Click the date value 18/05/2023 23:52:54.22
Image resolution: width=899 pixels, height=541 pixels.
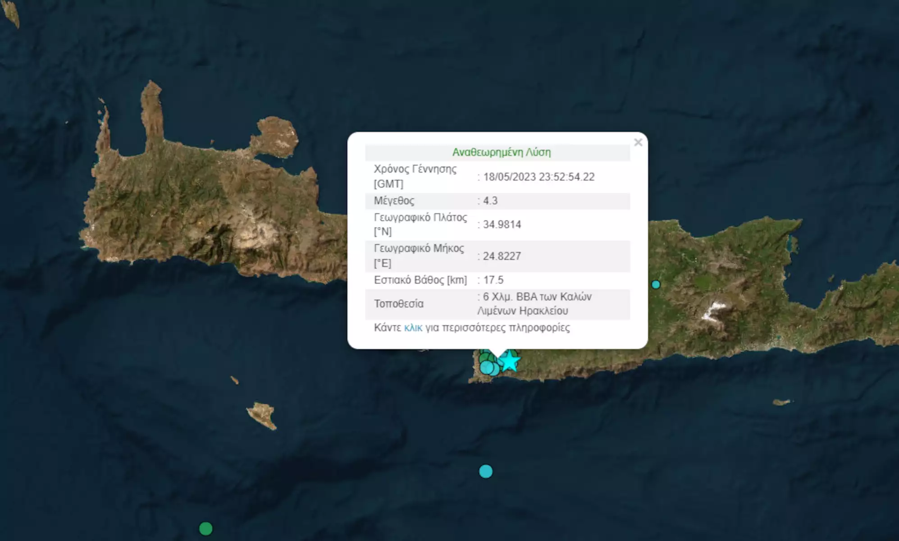coord(539,177)
